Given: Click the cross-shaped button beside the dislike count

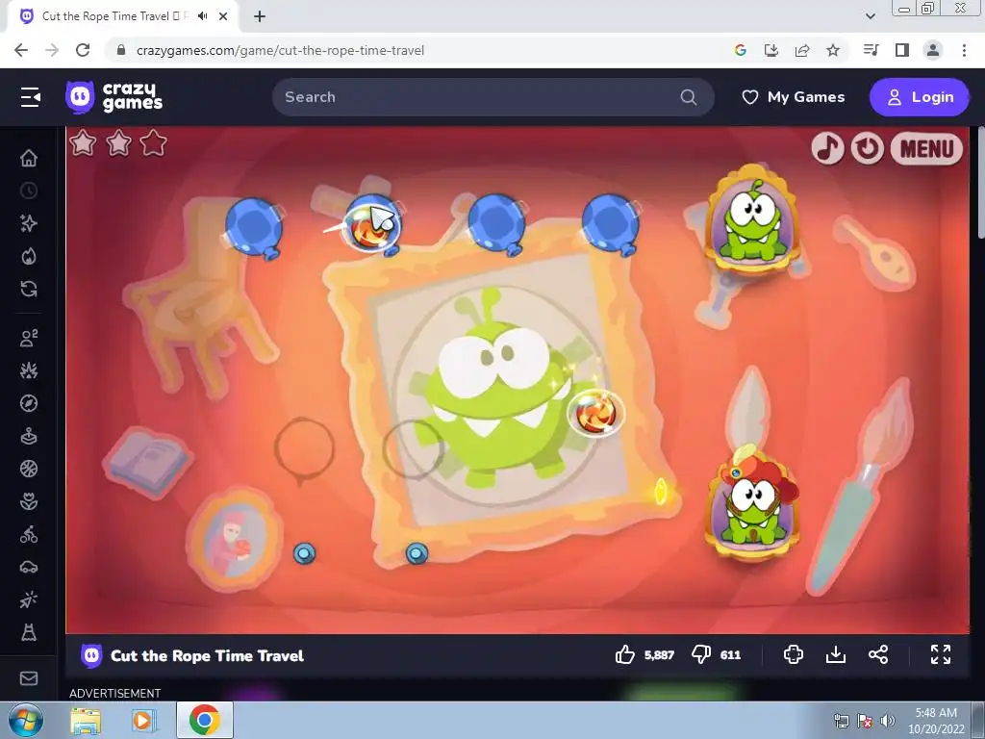Looking at the screenshot, I should (794, 654).
